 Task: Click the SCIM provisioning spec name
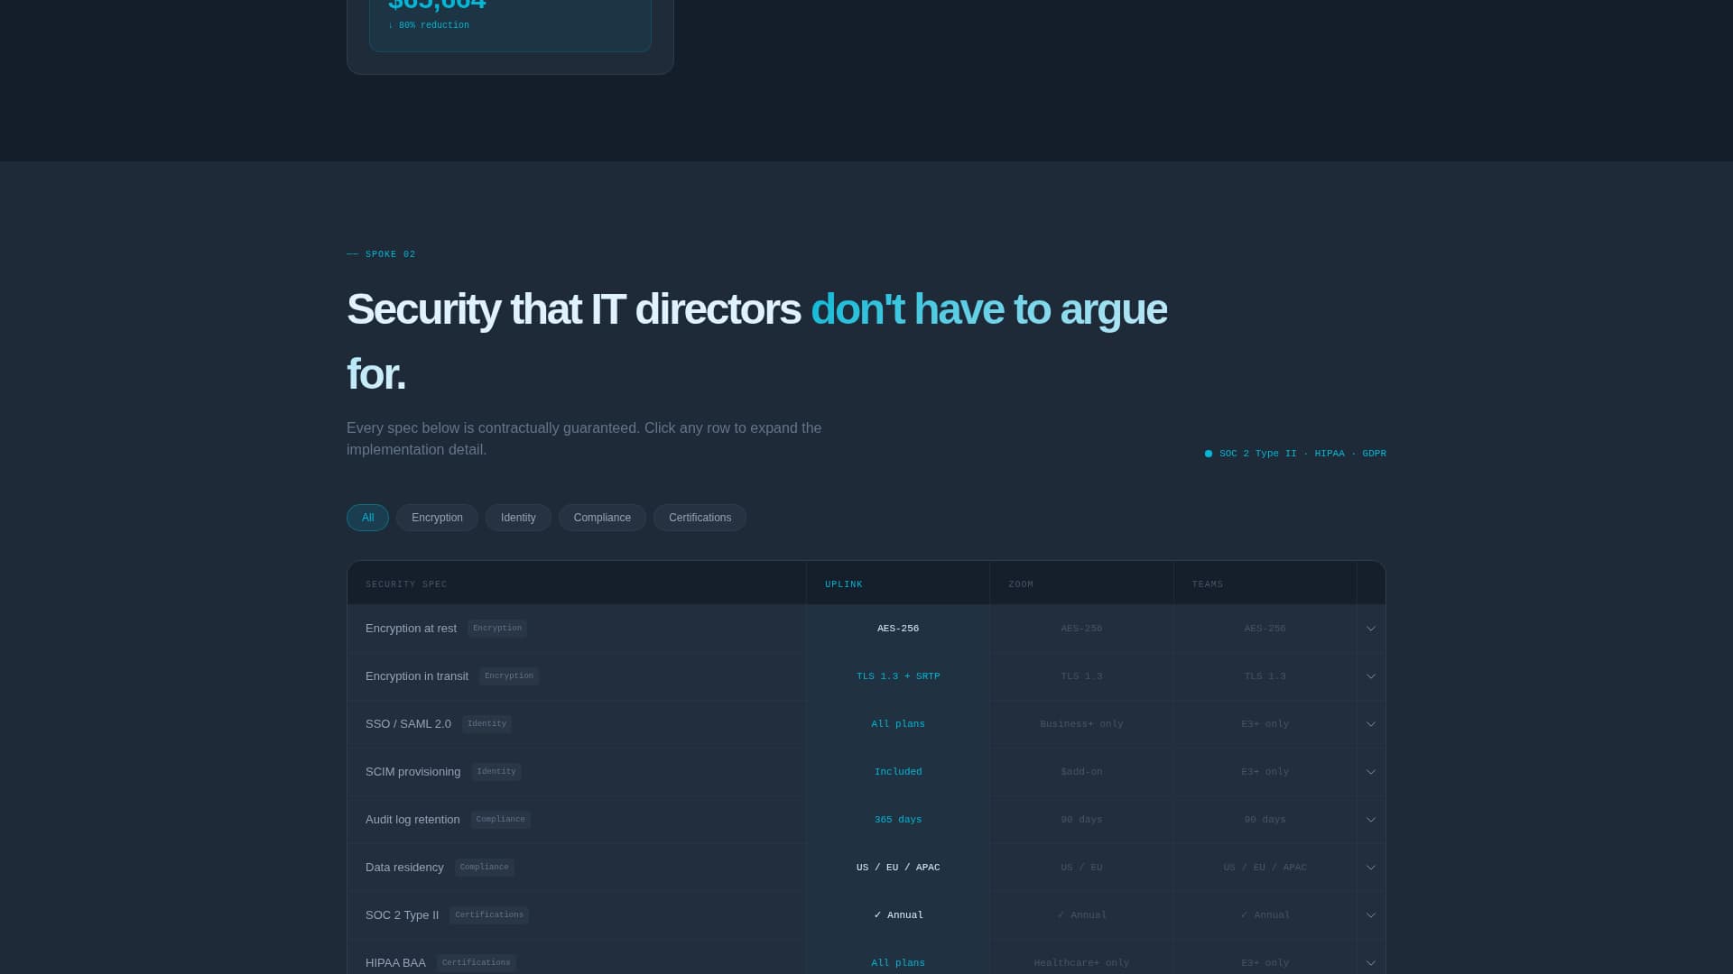412,772
